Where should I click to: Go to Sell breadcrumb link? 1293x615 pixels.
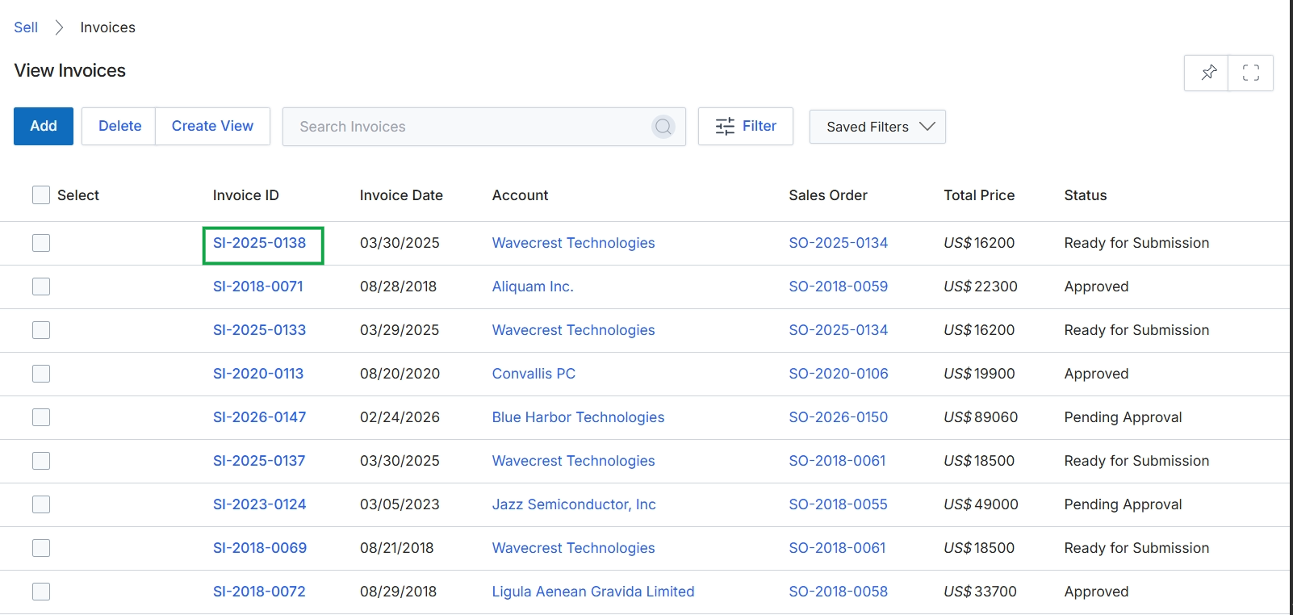(26, 27)
